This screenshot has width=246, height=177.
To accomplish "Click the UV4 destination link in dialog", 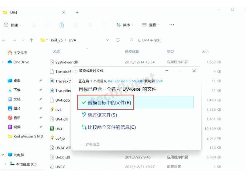I will (159, 81).
